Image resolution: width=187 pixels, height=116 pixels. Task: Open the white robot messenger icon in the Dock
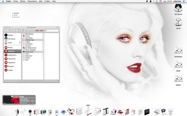tap(57, 112)
